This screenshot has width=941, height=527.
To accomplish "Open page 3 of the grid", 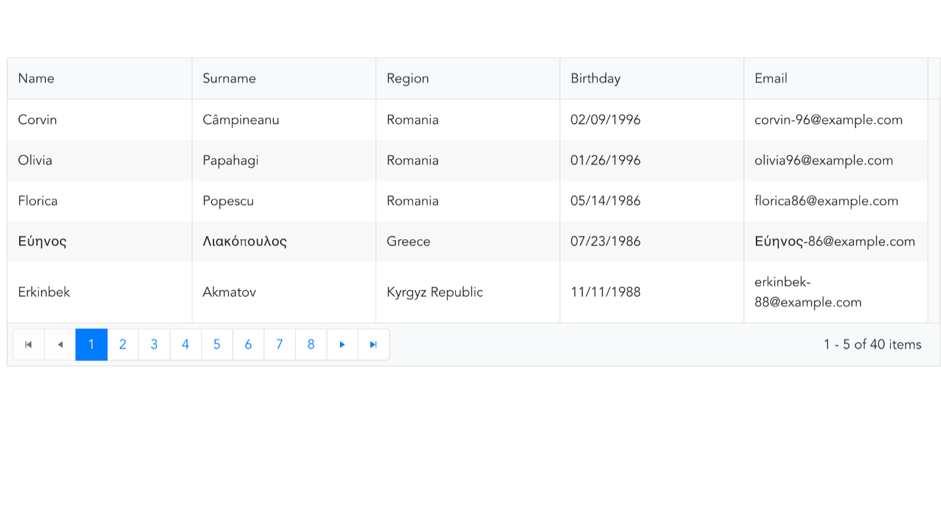I will (154, 344).
